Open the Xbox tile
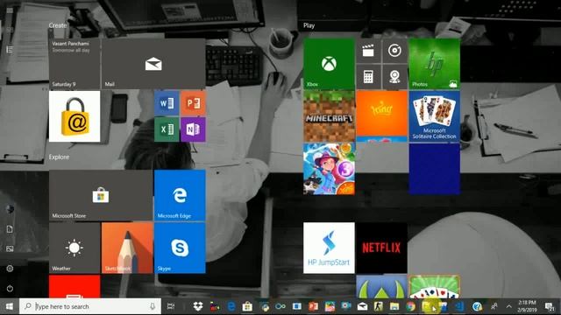The image size is (561, 315). (x=329, y=64)
